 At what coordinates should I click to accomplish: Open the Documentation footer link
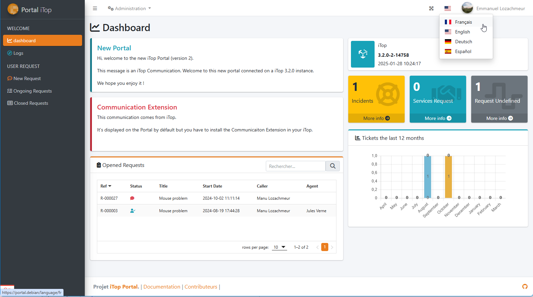coord(162,287)
